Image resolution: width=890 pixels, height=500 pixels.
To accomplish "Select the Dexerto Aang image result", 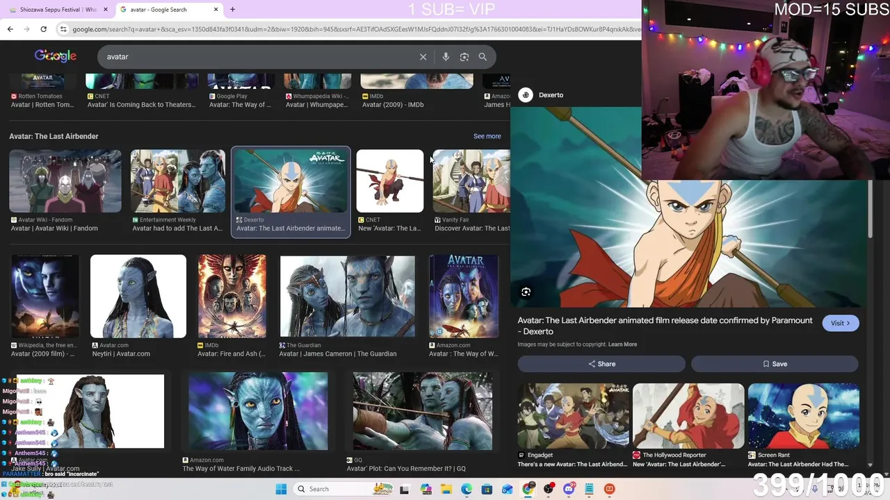I will coord(291,181).
